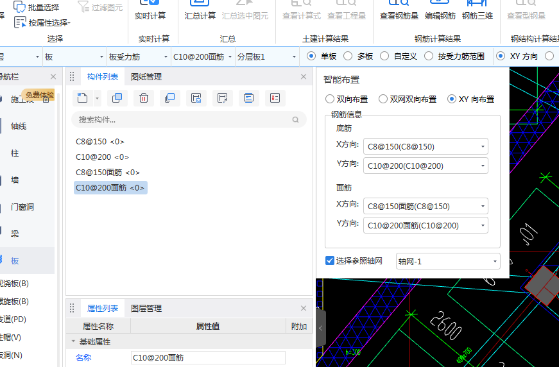Click 汇总选中图元 button
Viewport: 559px width, 367px height.
245,11
